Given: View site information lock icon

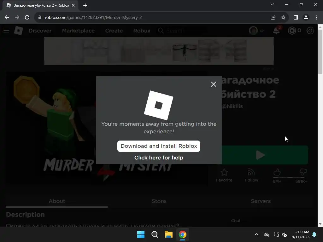Looking at the screenshot, I should pyautogui.click(x=40, y=18).
